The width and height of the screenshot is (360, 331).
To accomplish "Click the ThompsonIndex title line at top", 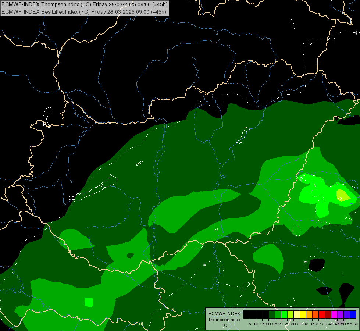I will (x=85, y=4).
